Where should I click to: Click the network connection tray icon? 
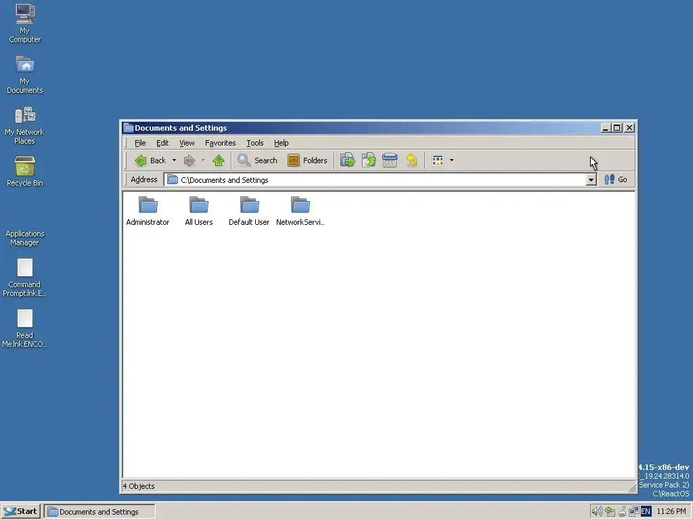pyautogui.click(x=633, y=512)
